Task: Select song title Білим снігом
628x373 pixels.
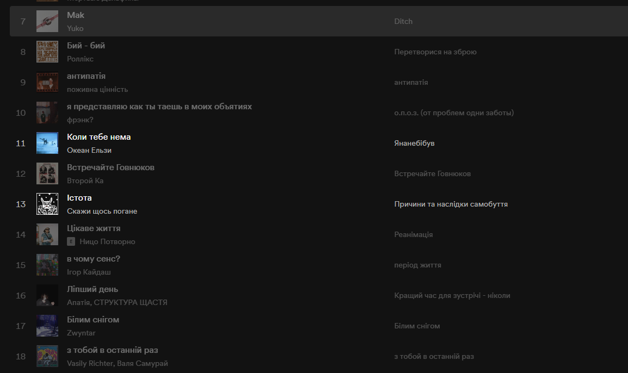Action: (x=93, y=319)
